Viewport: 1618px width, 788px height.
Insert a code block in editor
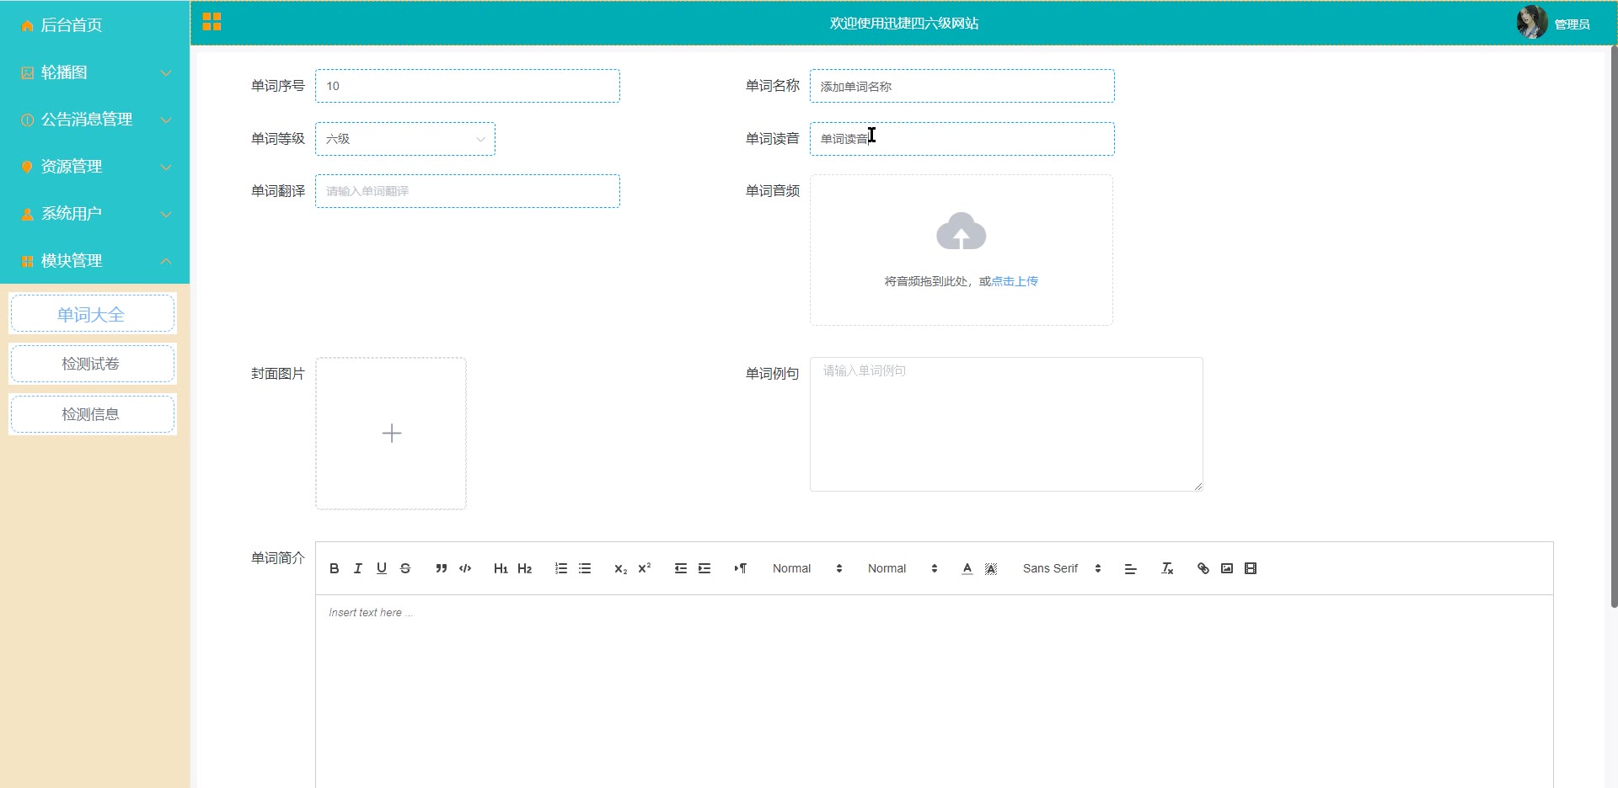tap(465, 568)
